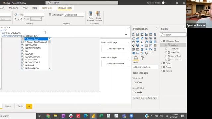This screenshot has height=119, width=212.
Task: Click the Fields pane search box
Action: 173,35
